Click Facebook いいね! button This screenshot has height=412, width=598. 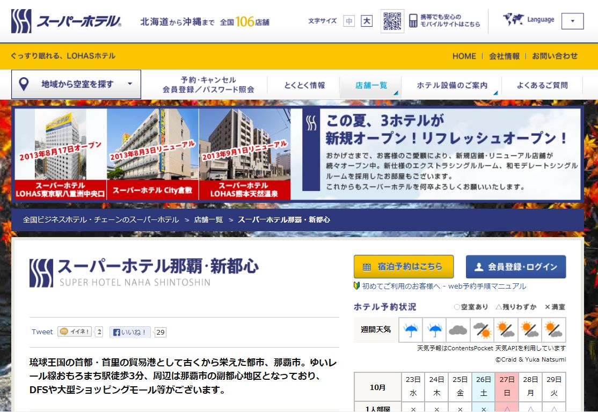point(130,332)
